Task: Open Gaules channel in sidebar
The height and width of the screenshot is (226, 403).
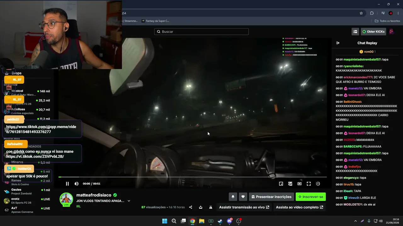Action: [x=27, y=191]
